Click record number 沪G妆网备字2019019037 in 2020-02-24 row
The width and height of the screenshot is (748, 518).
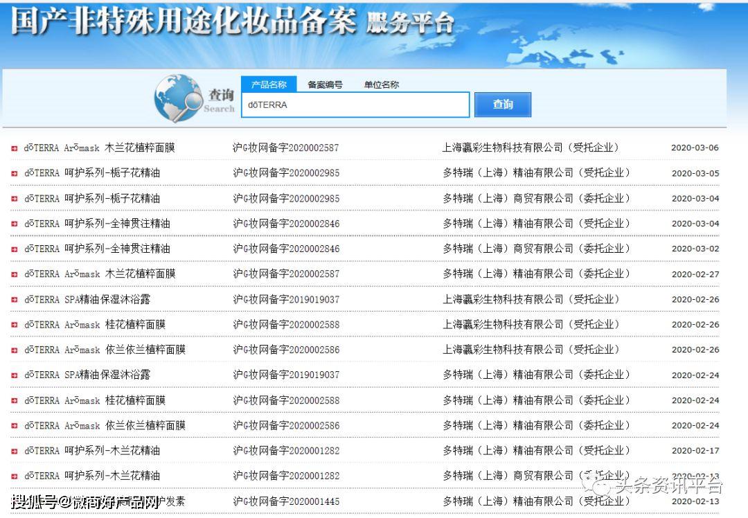click(x=286, y=375)
